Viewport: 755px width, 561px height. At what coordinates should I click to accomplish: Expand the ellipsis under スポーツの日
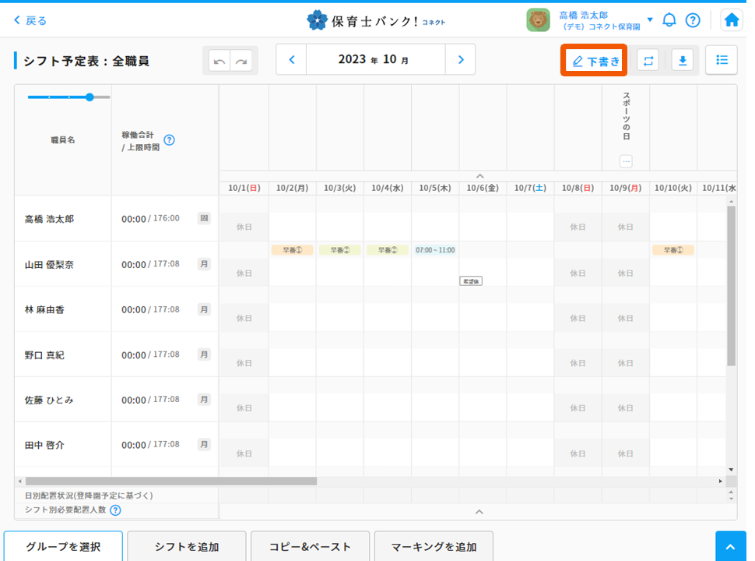626,161
